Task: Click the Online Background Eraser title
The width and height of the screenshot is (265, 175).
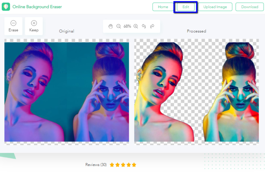Action: coord(37,7)
